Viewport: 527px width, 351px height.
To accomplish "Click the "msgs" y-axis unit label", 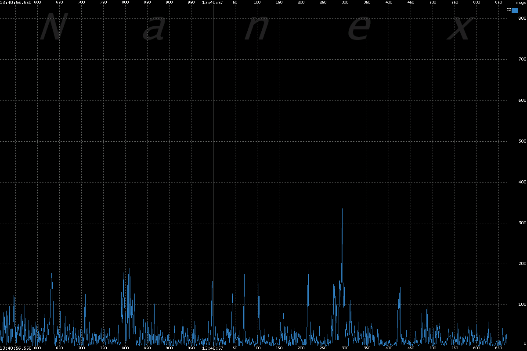I will tap(521, 3).
